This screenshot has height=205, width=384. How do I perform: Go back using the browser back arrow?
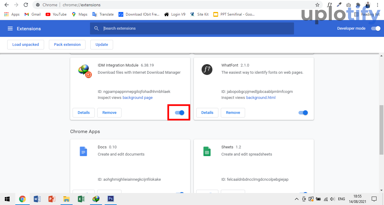(7, 5)
